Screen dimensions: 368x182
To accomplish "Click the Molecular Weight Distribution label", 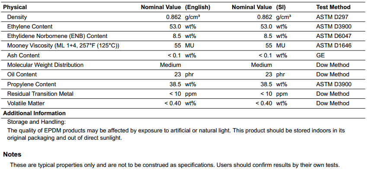I will (x=45, y=65).
